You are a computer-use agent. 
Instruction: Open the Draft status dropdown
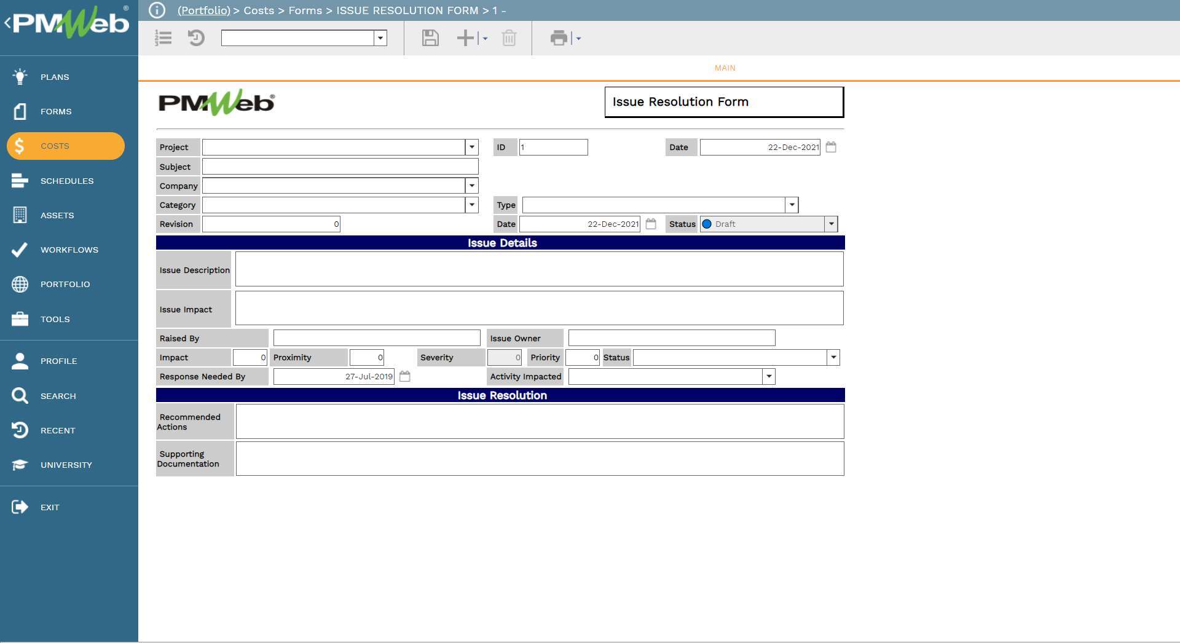pyautogui.click(x=831, y=224)
